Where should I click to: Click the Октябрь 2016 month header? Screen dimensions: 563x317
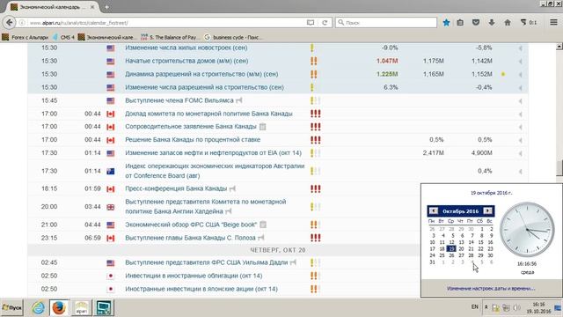click(x=460, y=211)
